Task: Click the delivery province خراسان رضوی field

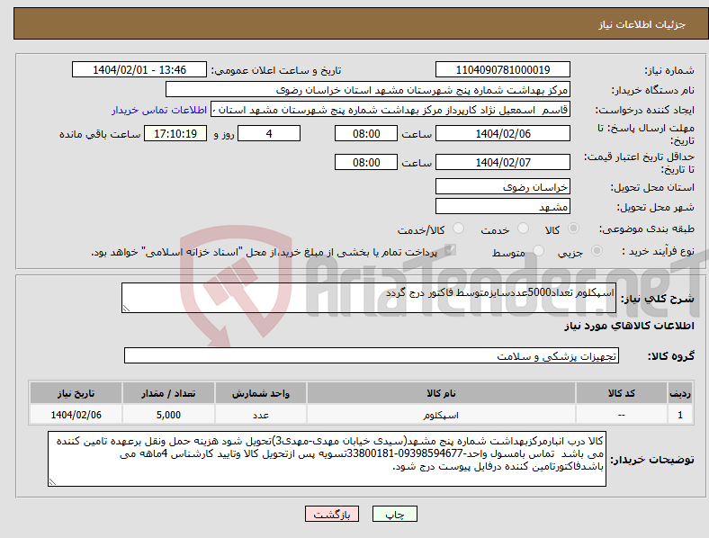Action: [502, 186]
